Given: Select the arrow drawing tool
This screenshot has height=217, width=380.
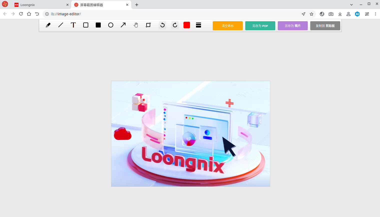Looking at the screenshot, I should click(x=123, y=25).
